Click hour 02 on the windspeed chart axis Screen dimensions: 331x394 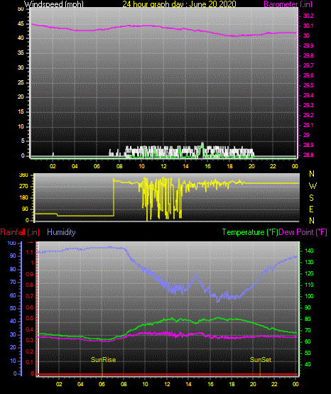point(53,166)
